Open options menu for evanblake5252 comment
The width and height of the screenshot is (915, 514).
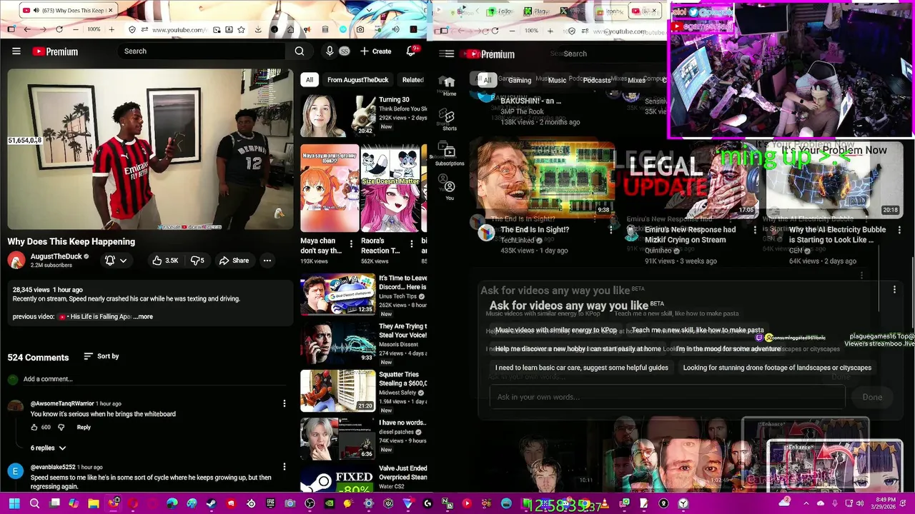click(x=284, y=467)
